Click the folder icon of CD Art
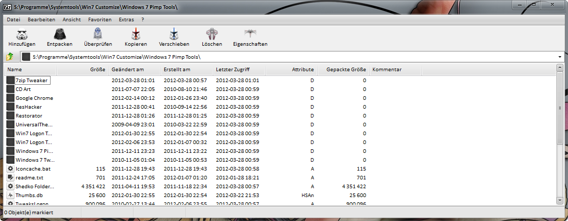Image resolution: width=568 pixels, height=221 pixels. click(10, 89)
